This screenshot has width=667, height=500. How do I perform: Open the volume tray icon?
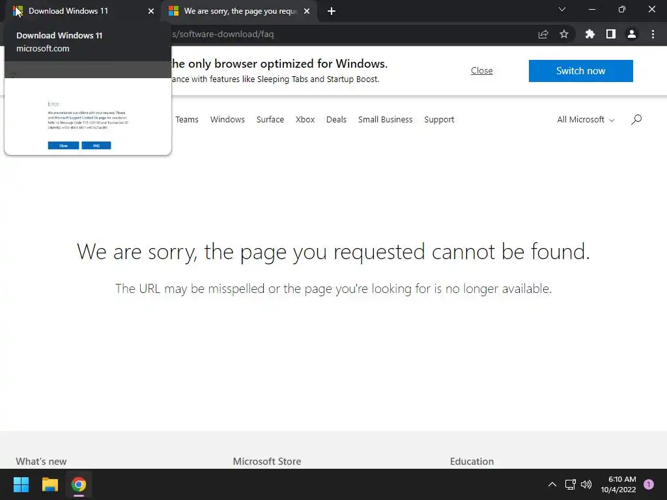click(586, 484)
